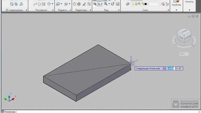Screen dimensions: 201x113
Task: Expand the 3D моделирова... panel launcher arrow
Action: tap(26, 10)
